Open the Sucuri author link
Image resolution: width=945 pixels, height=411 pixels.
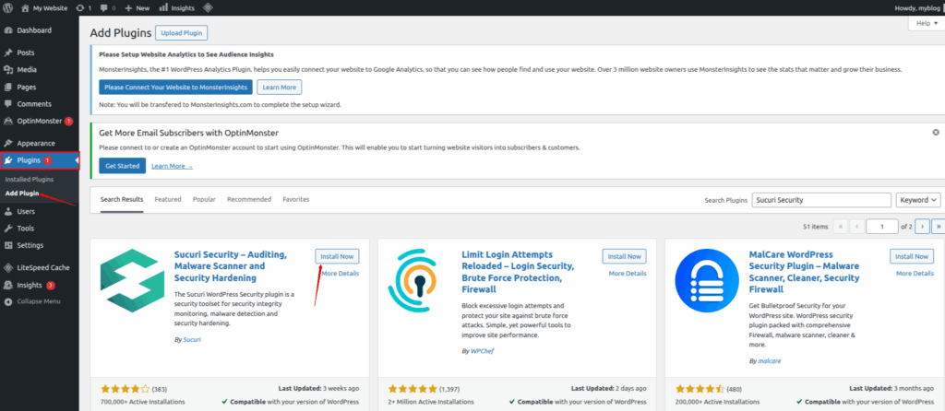click(192, 339)
